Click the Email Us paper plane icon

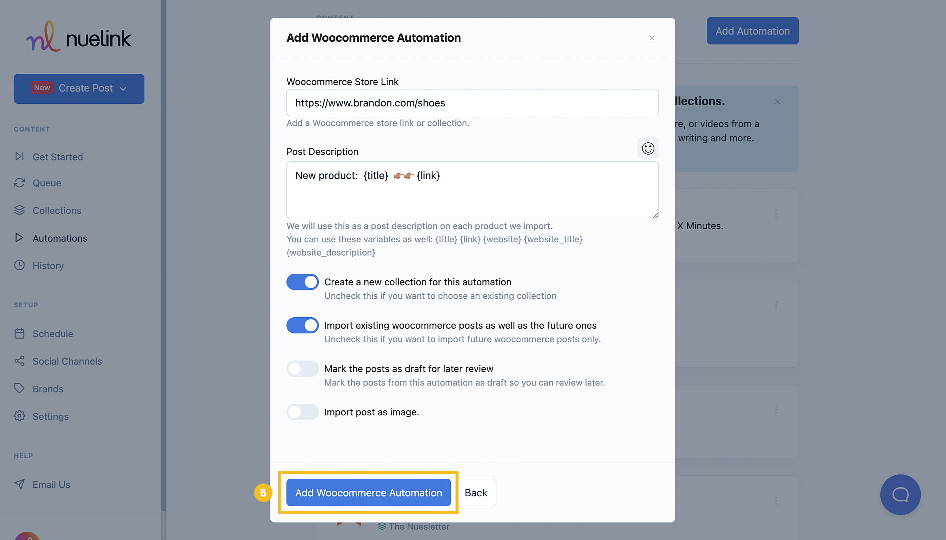pos(19,484)
